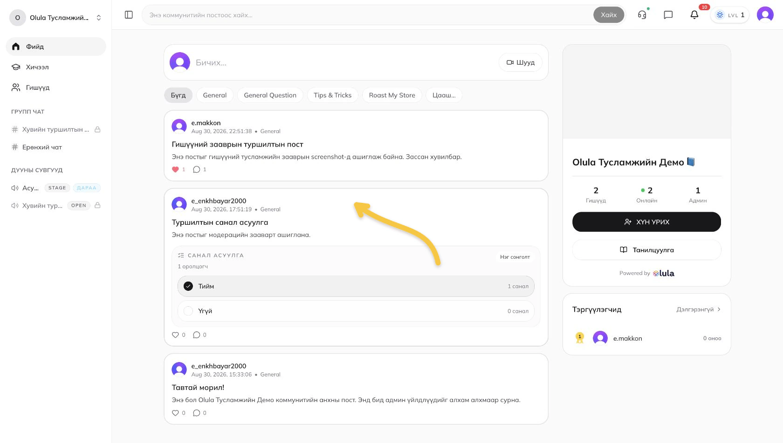Click e.makkon's avatar in the Тэргүүлэгчид leaderboard
The height and width of the screenshot is (443, 783).
pos(600,338)
